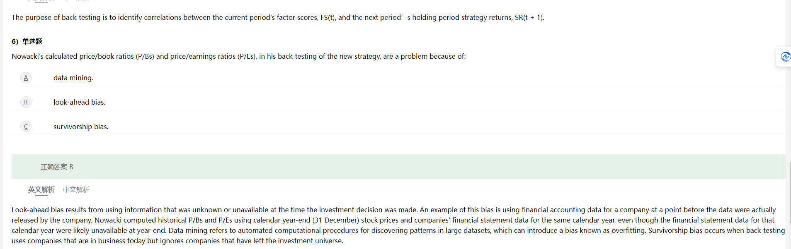
Task: Pick the option C radio circle
Action: (x=26, y=127)
